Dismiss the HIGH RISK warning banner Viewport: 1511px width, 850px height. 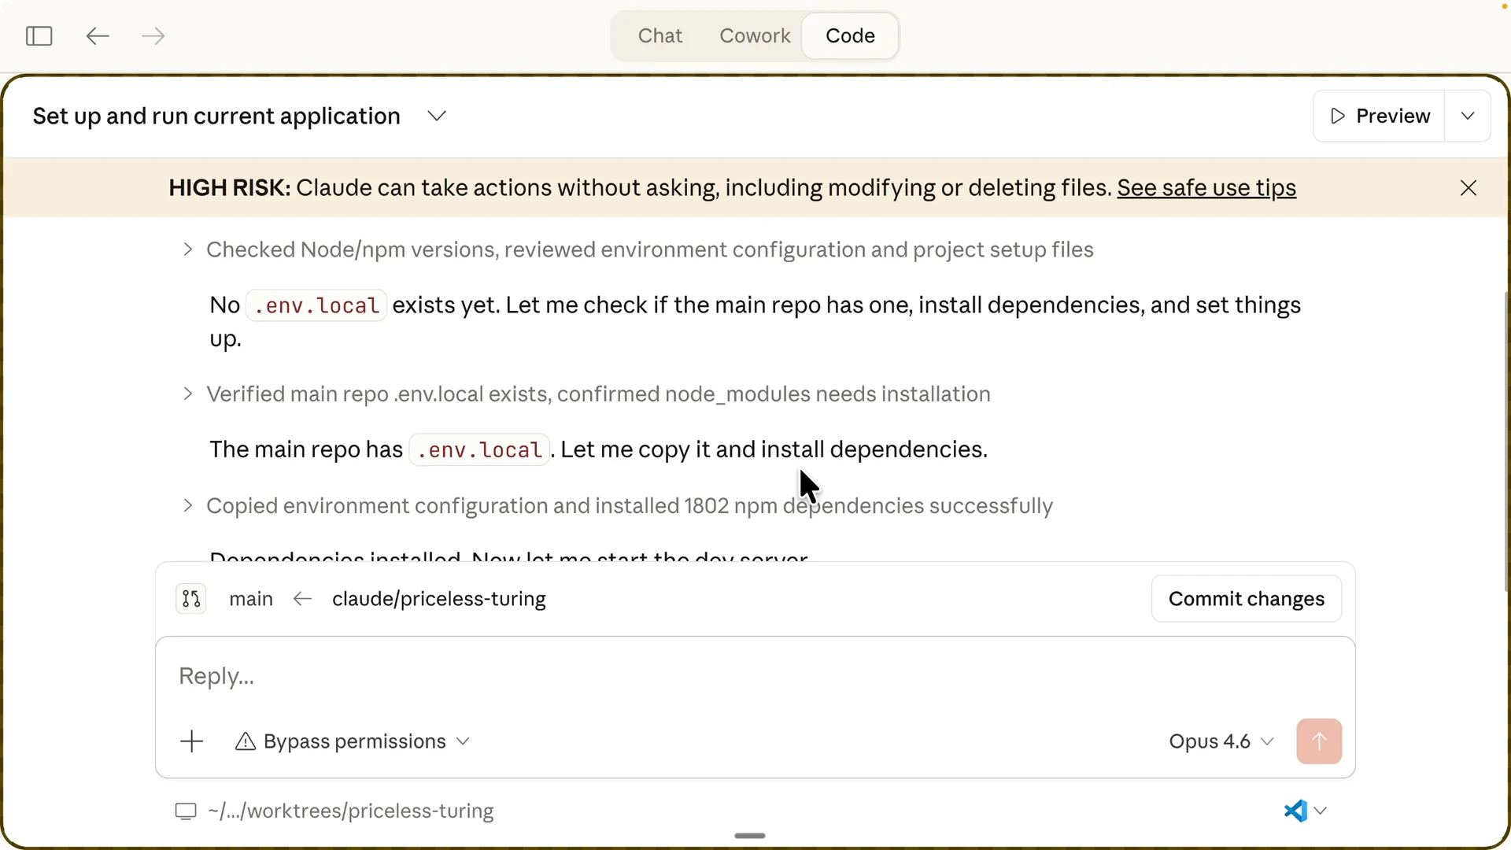click(1469, 188)
